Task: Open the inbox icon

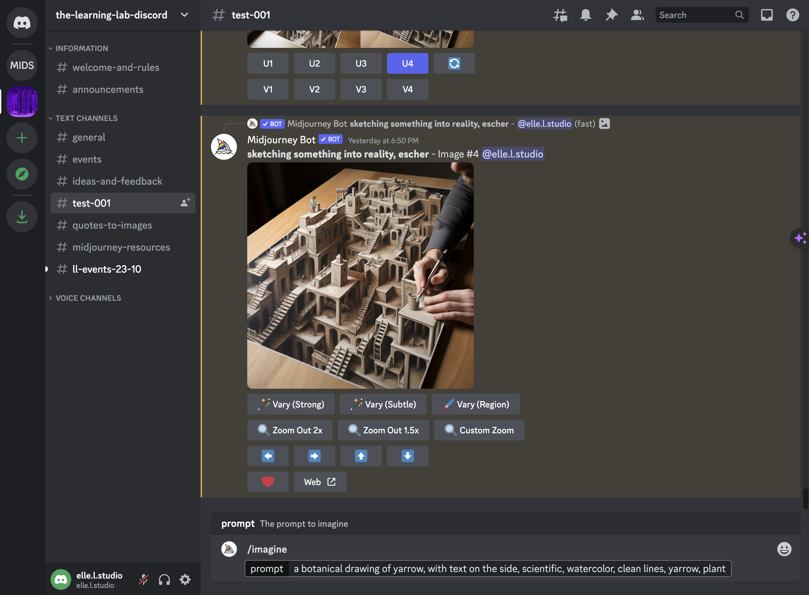Action: point(767,15)
